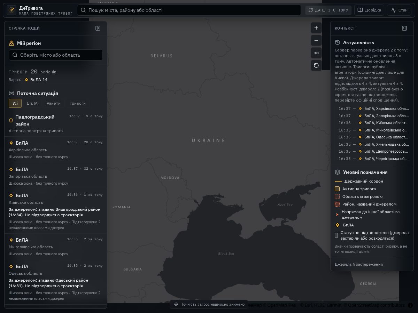Open the Київська область БпЛА event
Viewport: 418px width, 313px height.
pos(56,211)
